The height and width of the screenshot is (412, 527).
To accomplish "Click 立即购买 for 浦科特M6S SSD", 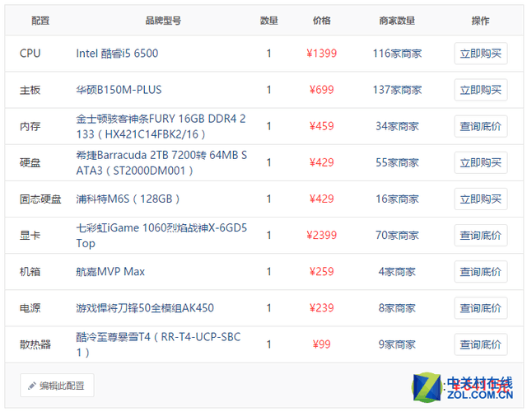I will pos(481,199).
